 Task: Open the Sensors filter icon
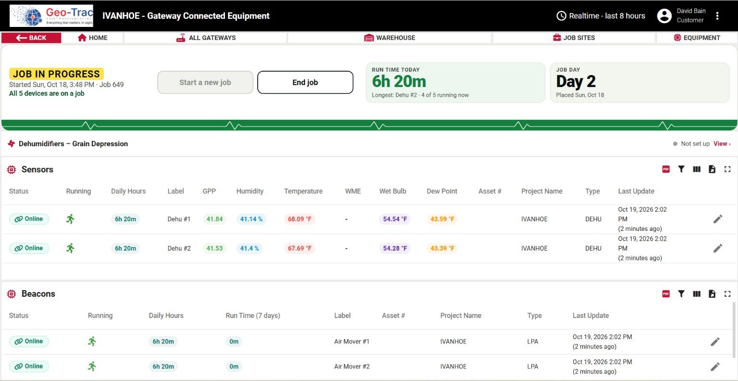coord(681,169)
